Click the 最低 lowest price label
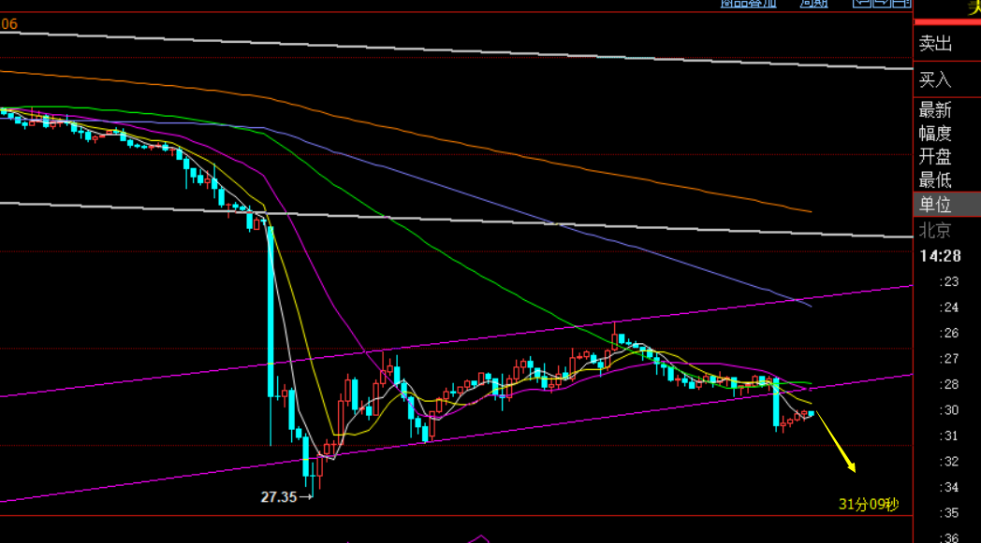The width and height of the screenshot is (981, 543). click(935, 180)
